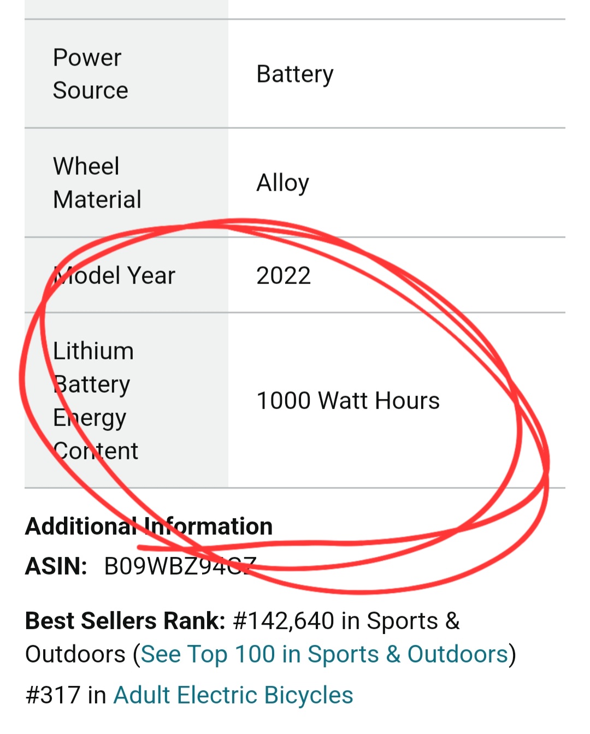
Task: Click the Additional Information heading
Action: 149,526
